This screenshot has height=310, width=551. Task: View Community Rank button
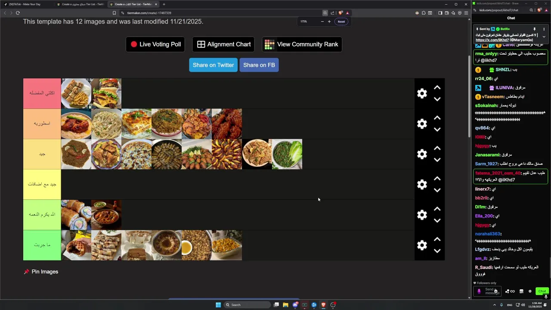302,44
